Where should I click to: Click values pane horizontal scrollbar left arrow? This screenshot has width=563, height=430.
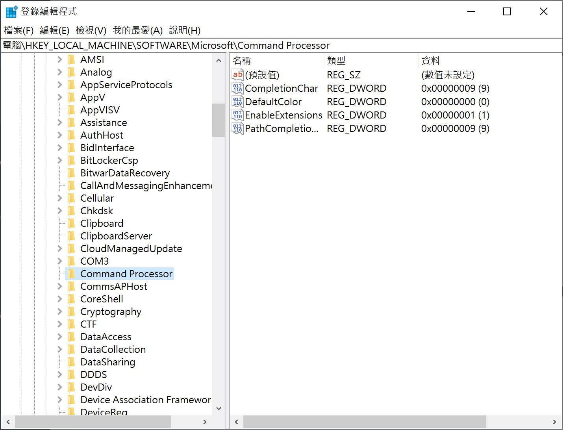tap(237, 422)
